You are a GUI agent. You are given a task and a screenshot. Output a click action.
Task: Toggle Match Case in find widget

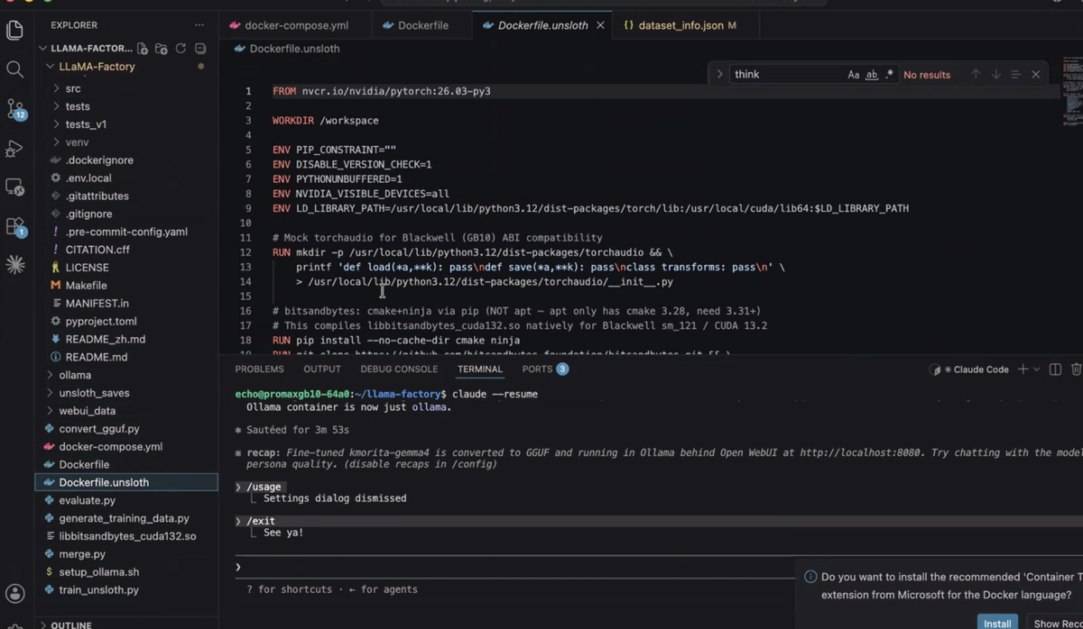coord(854,75)
